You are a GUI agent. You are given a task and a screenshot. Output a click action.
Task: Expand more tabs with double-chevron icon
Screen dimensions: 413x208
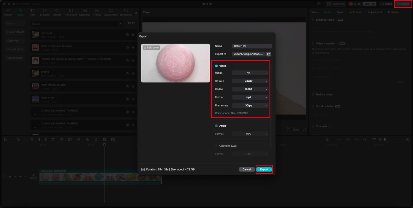click(136, 13)
